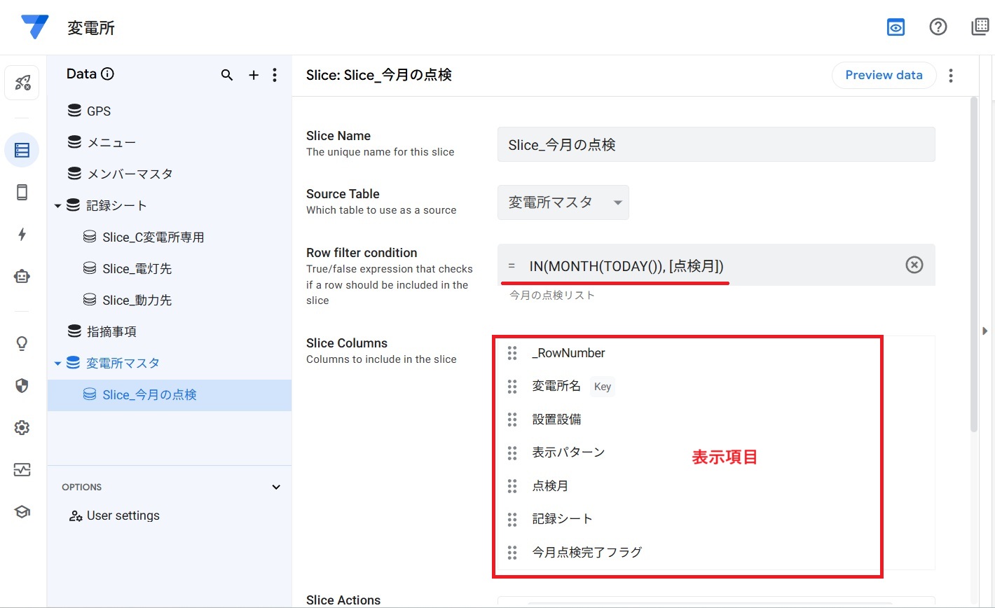This screenshot has width=995, height=608.
Task: Clear the row filter condition expression
Action: 914,265
